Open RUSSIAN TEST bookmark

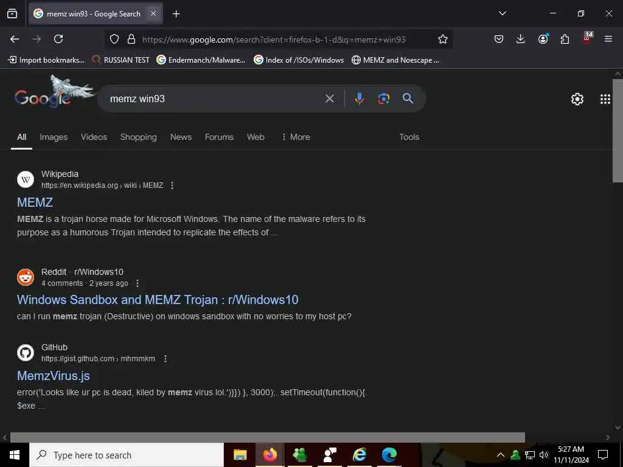[120, 60]
